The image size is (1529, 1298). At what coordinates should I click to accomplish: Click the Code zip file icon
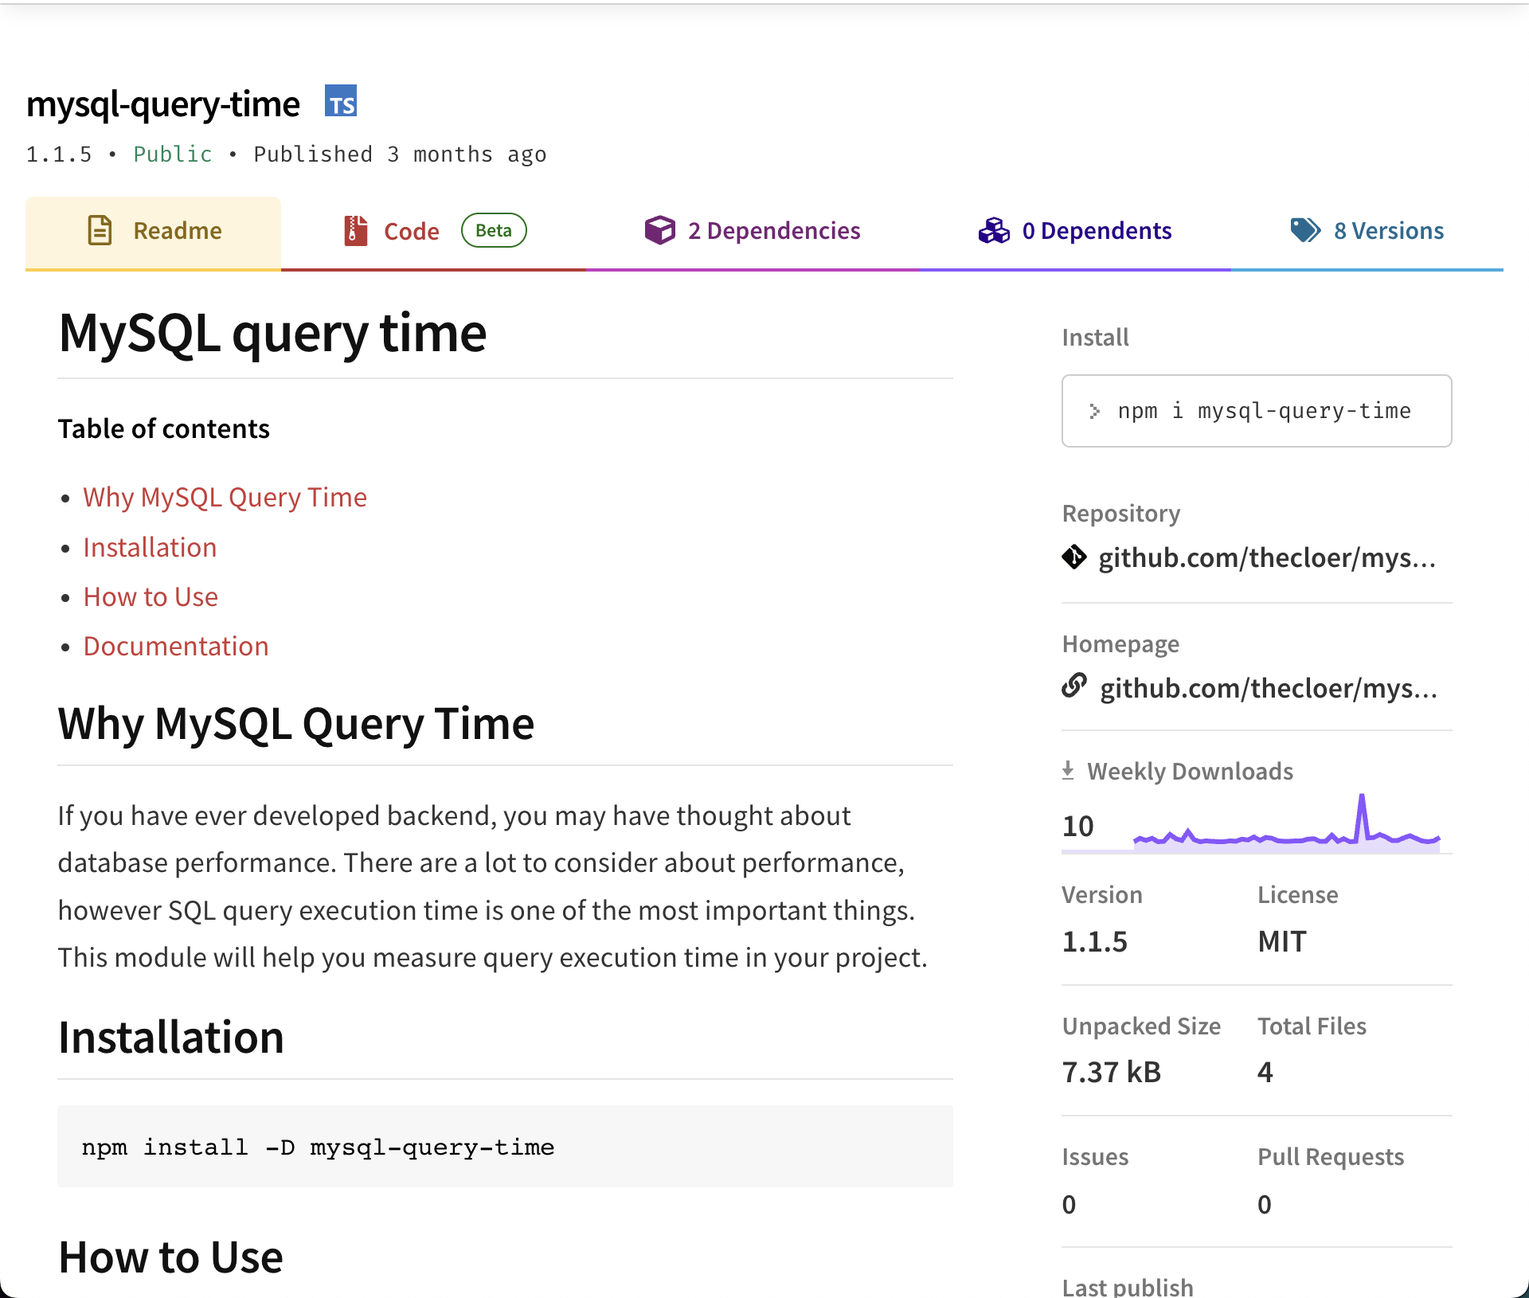click(x=355, y=230)
